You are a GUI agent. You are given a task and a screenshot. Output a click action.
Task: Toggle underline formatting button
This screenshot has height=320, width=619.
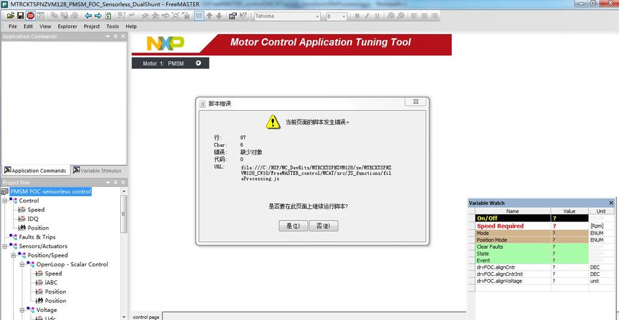377,15
